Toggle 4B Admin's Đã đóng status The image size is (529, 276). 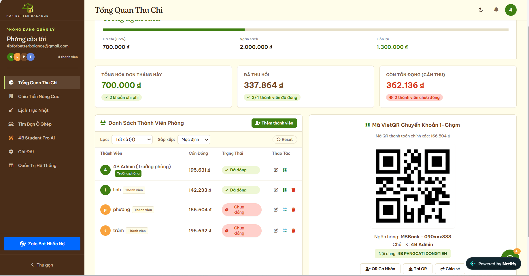tap(241, 170)
